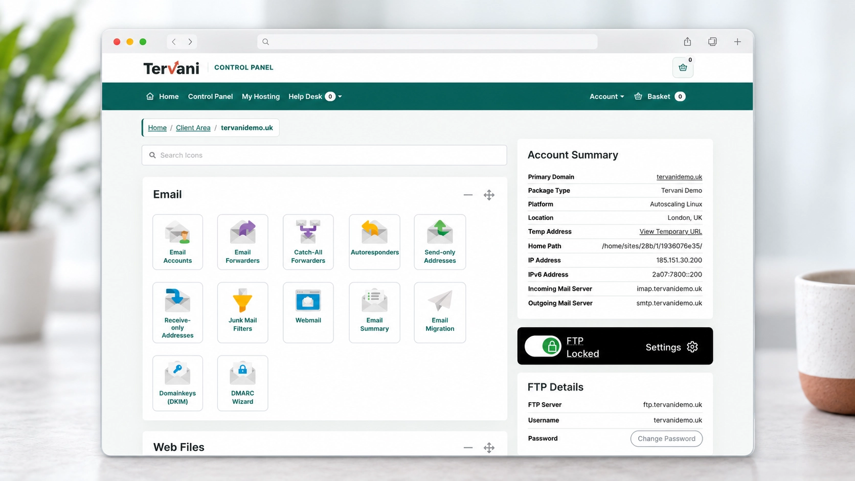The width and height of the screenshot is (855, 481).
Task: Open Control Panel menu item
Action: pyautogui.click(x=210, y=97)
